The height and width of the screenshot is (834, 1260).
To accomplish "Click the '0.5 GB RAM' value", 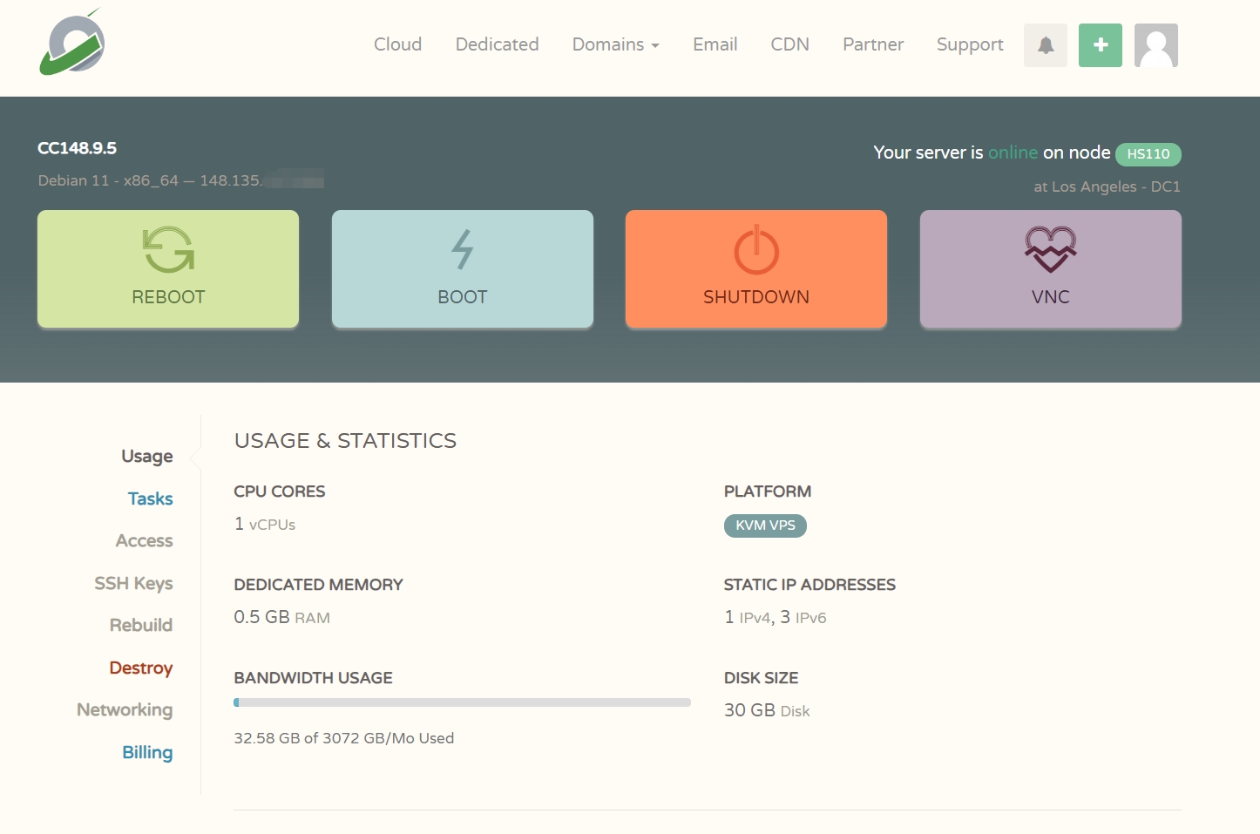I will [x=281, y=617].
